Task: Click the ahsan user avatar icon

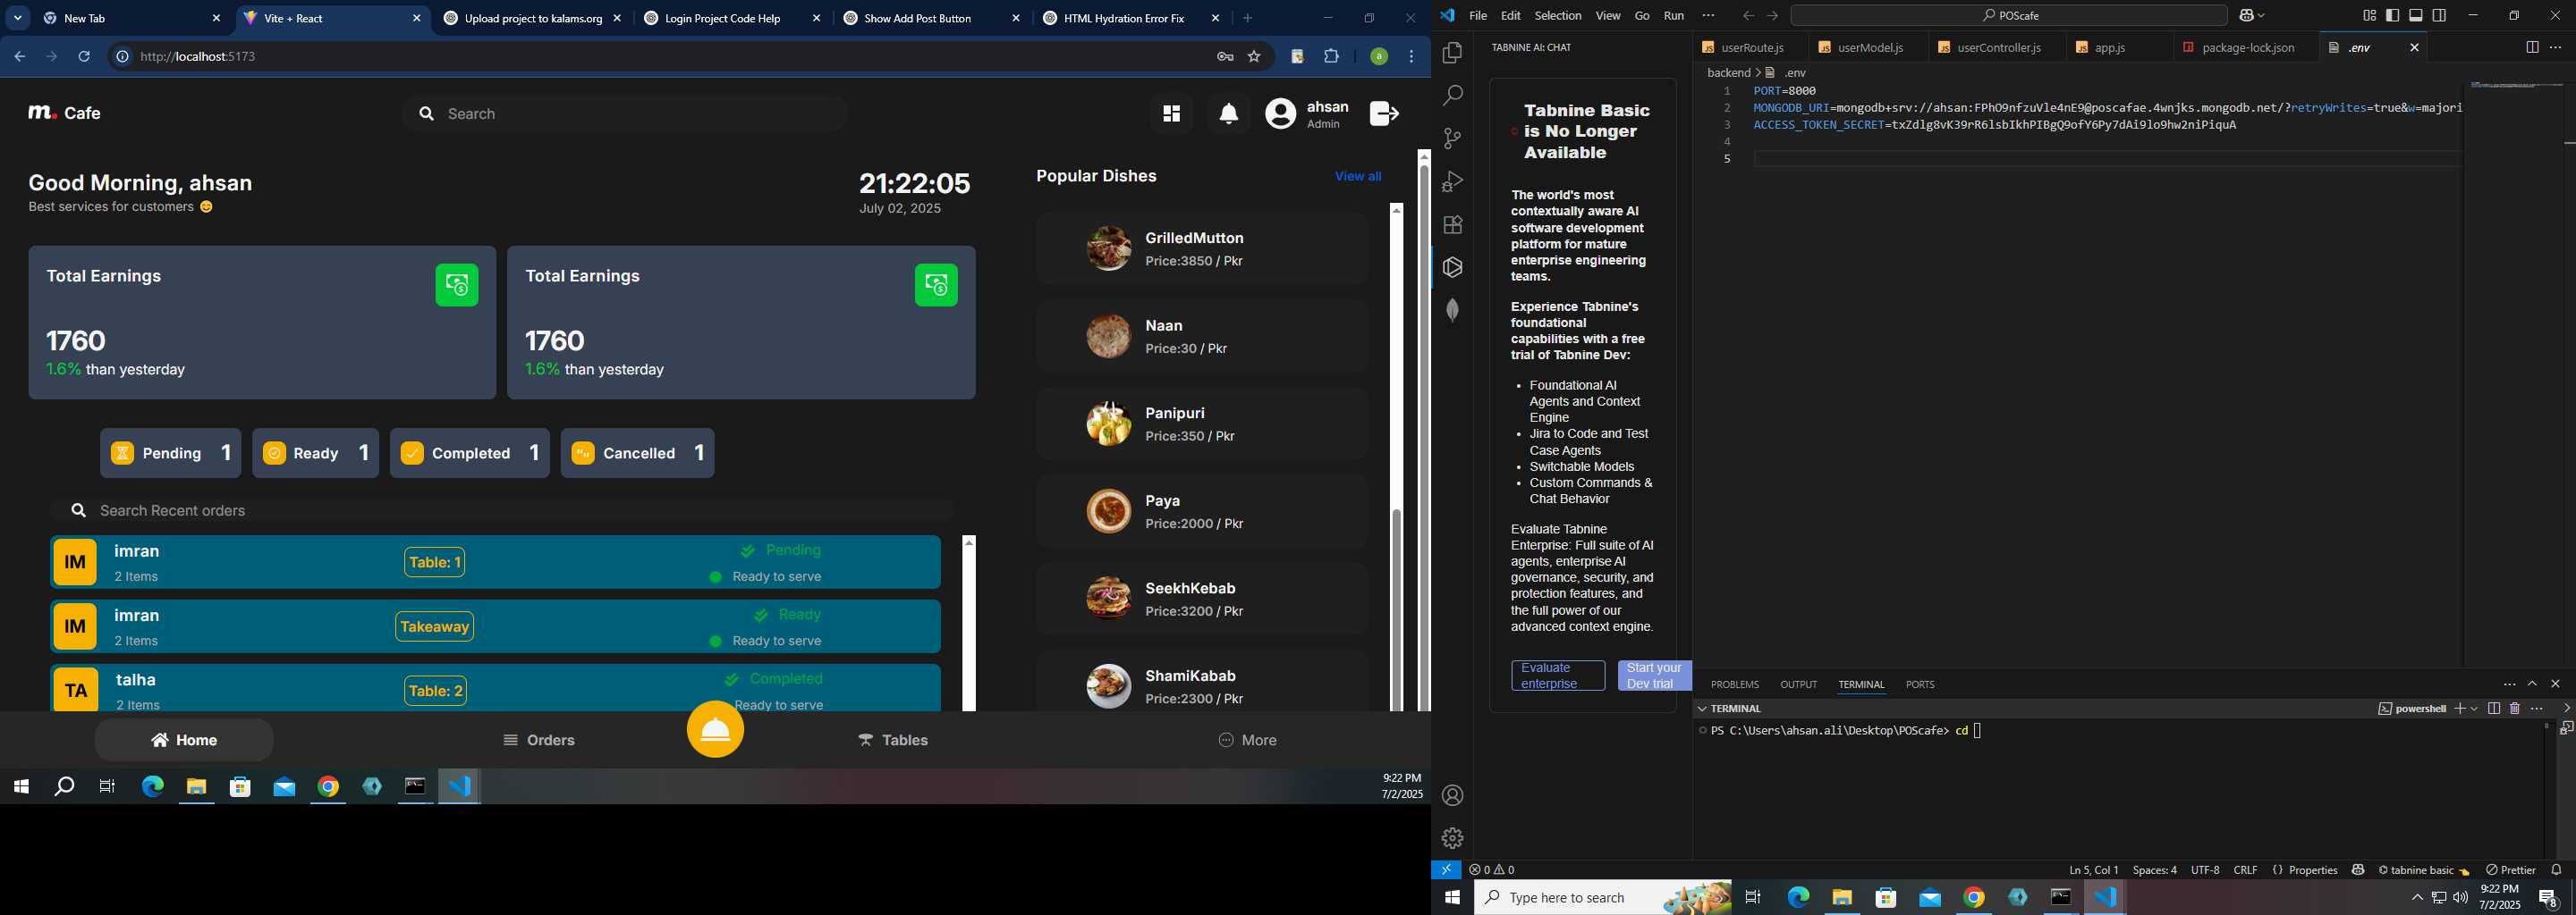Action: click(x=1281, y=113)
